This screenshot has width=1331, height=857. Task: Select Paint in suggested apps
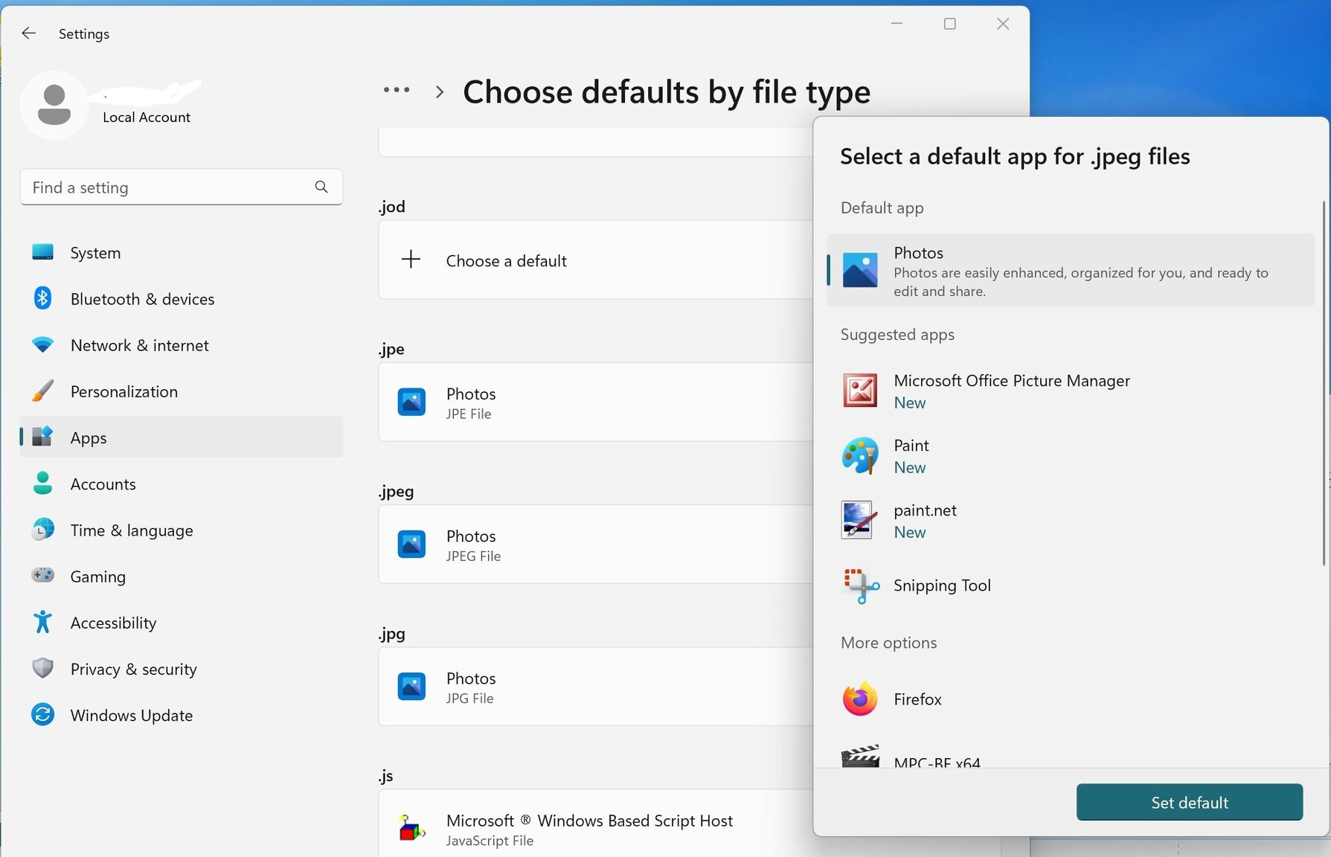1071,455
